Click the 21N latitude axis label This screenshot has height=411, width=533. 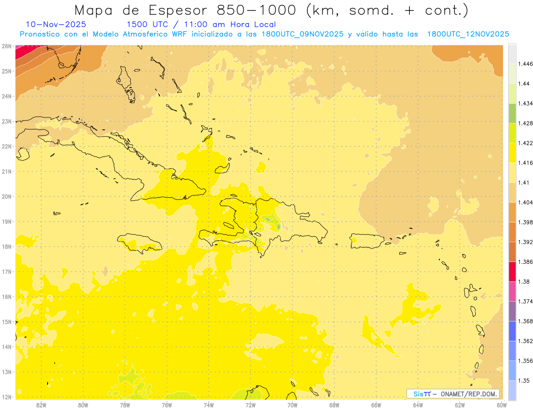coord(6,171)
